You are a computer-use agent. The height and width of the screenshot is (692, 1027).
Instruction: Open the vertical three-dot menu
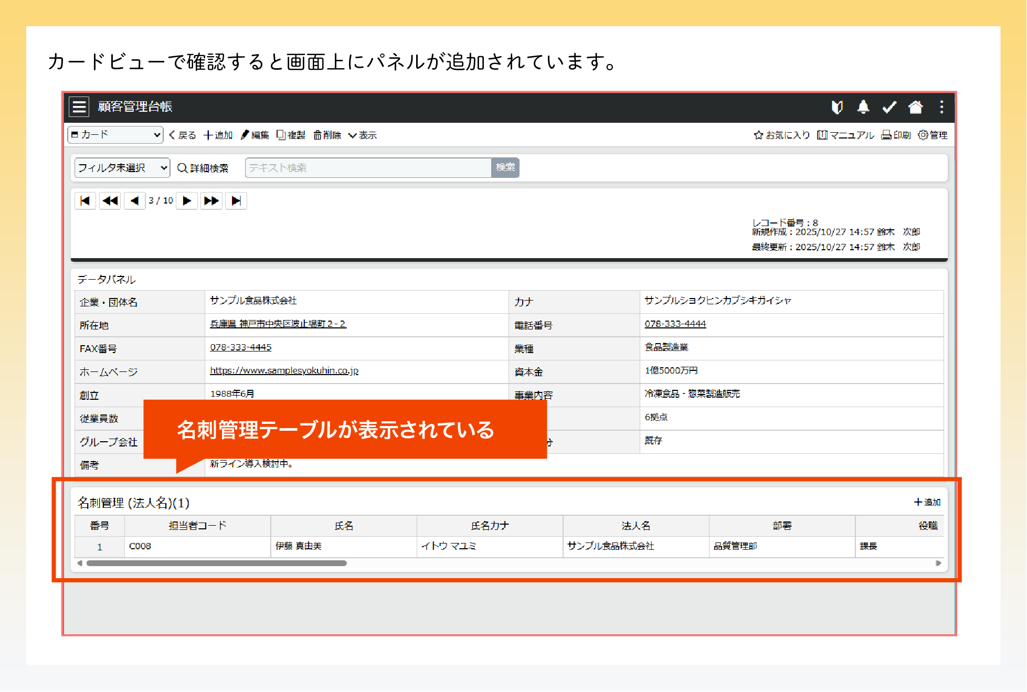coord(941,107)
